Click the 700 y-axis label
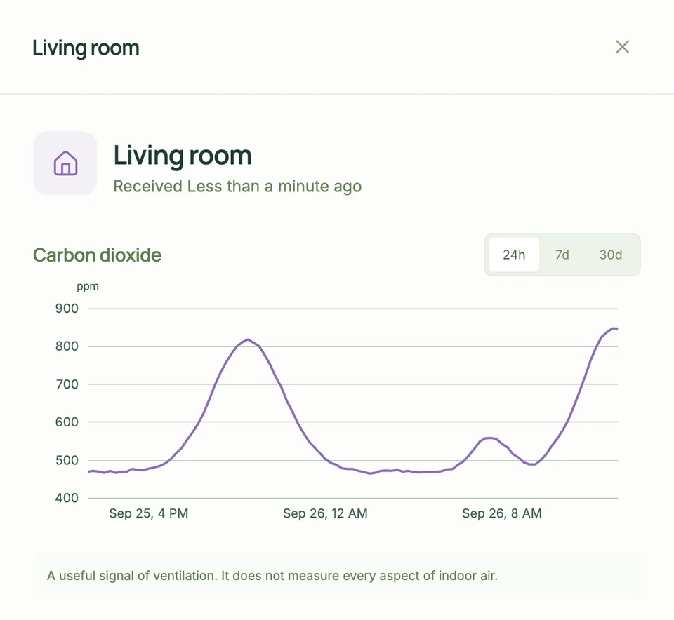 coord(67,384)
